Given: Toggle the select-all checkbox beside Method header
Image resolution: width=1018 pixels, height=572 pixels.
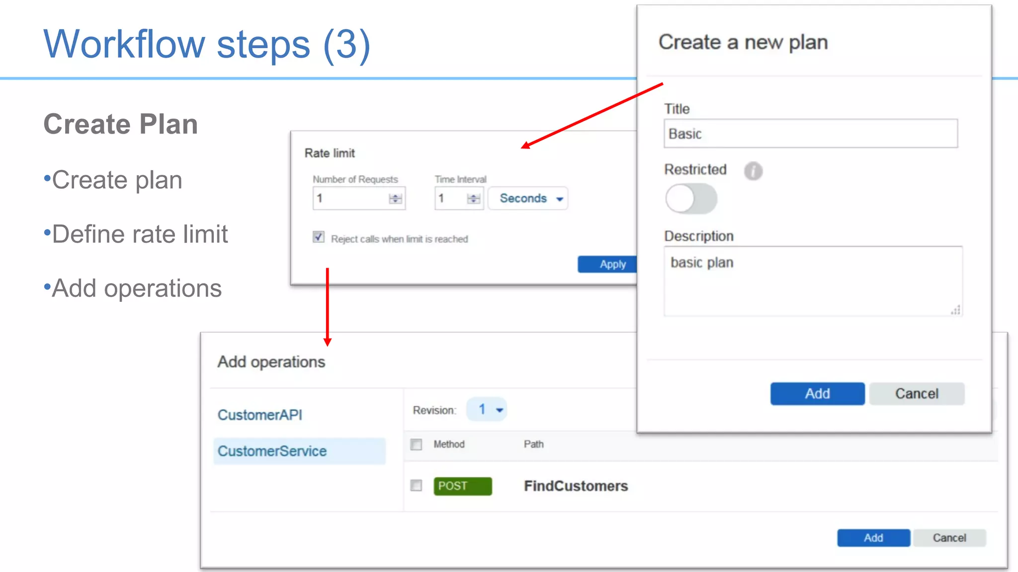Looking at the screenshot, I should 416,444.
